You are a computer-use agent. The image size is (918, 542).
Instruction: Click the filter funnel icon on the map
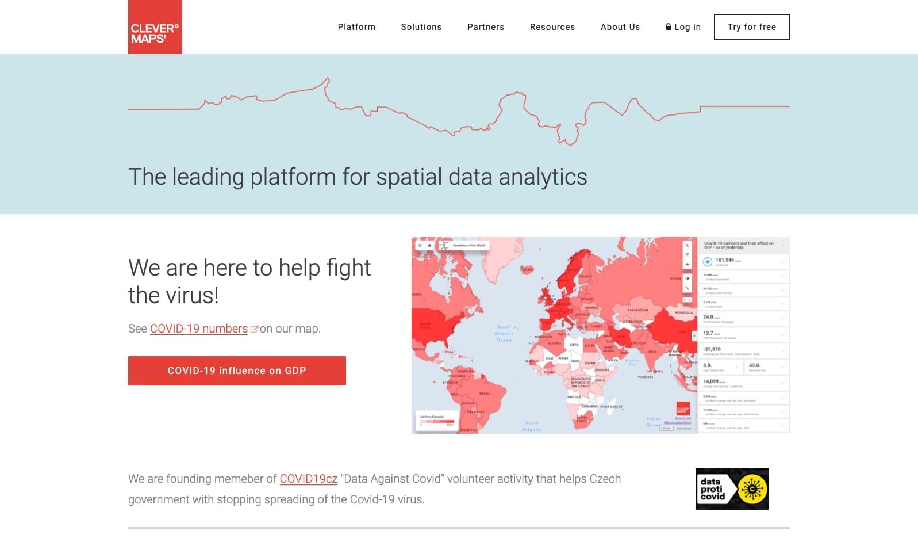(x=687, y=255)
